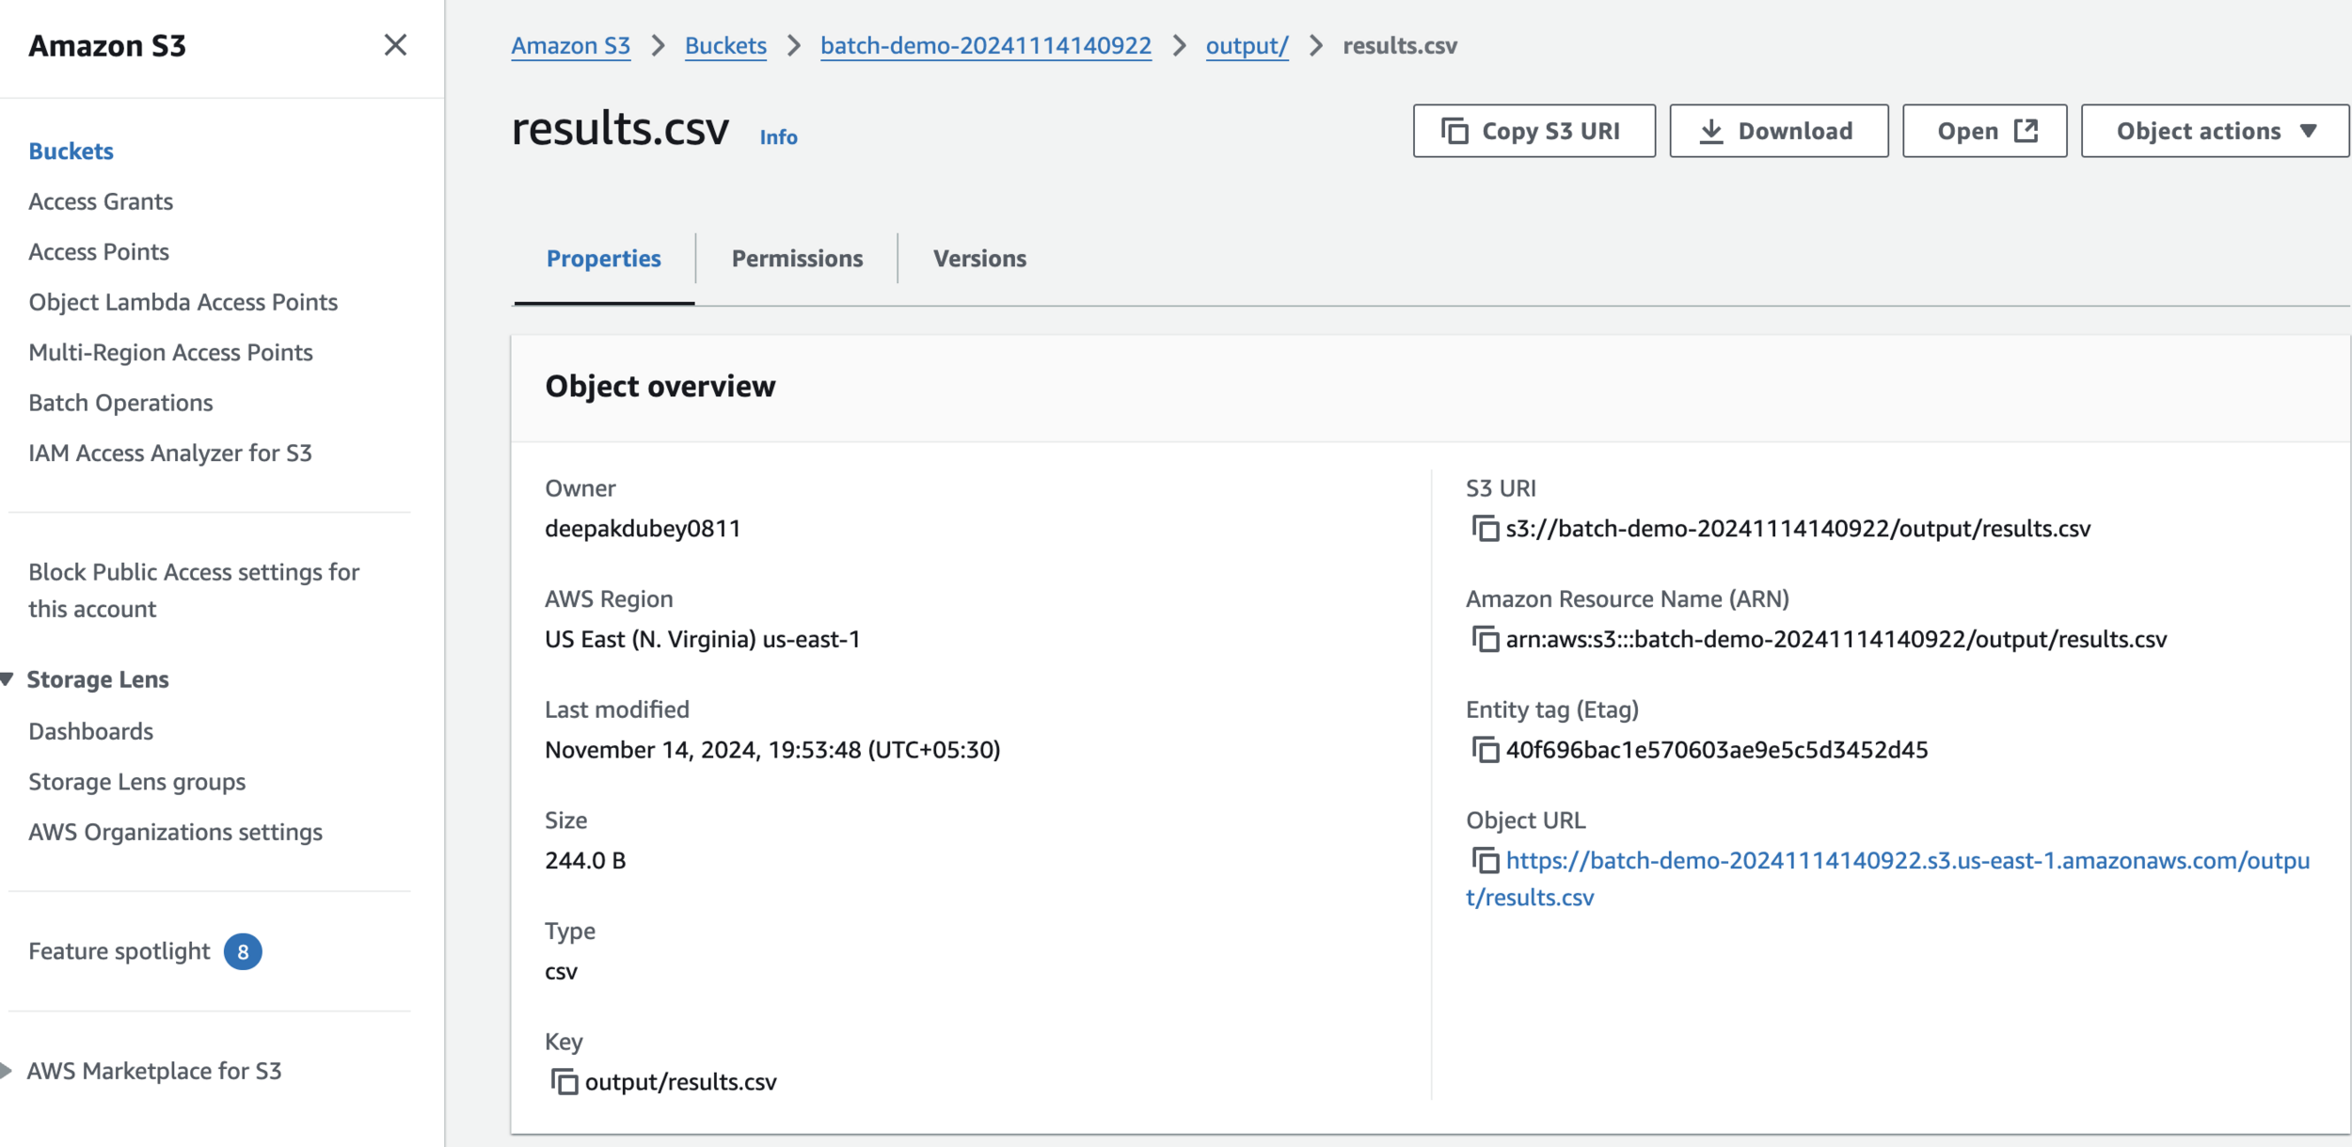
Task: Go to output/ folder breadcrumb
Action: pyautogui.click(x=1247, y=46)
